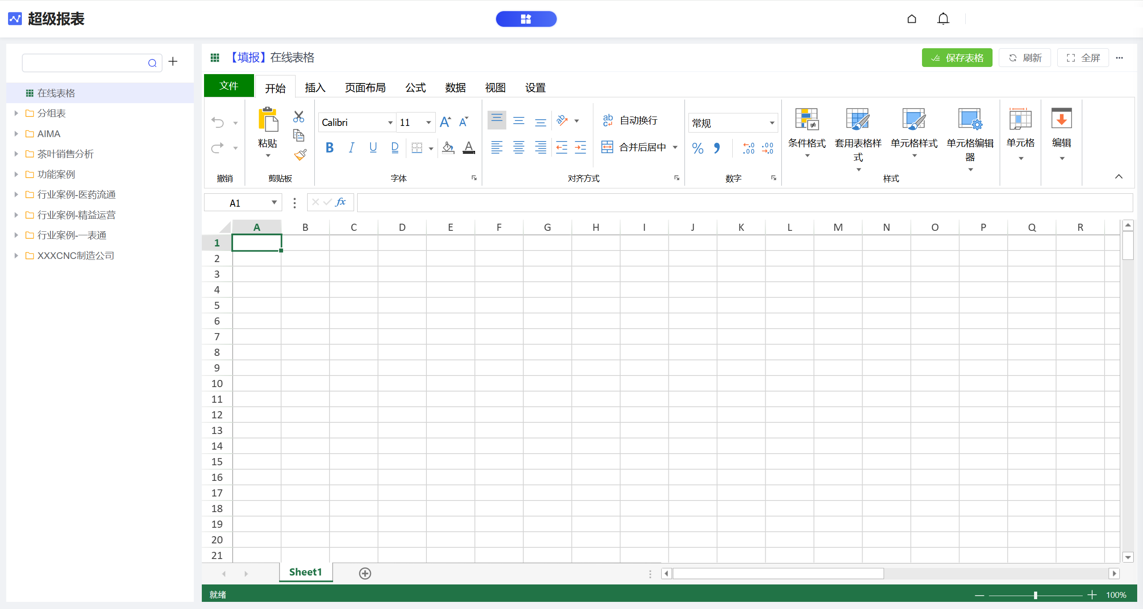Apply percent number style
Image resolution: width=1143 pixels, height=609 pixels.
698,148
